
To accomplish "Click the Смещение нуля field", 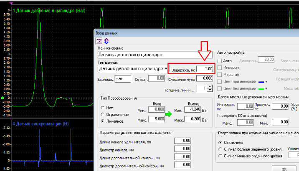I will click(x=205, y=78).
